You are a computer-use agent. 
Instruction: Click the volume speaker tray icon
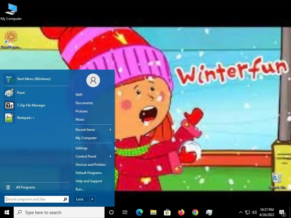254,212
